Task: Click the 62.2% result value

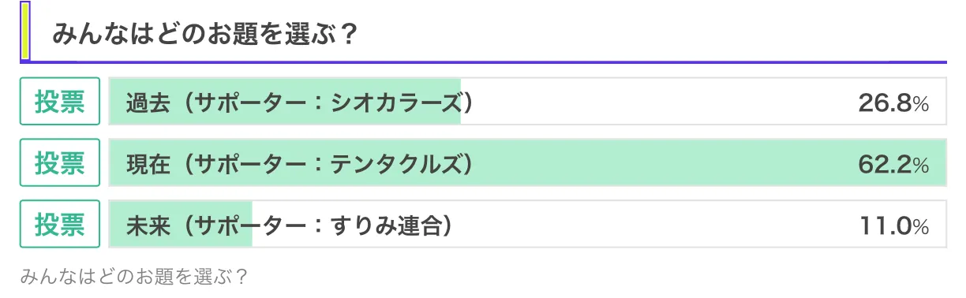Action: click(893, 164)
